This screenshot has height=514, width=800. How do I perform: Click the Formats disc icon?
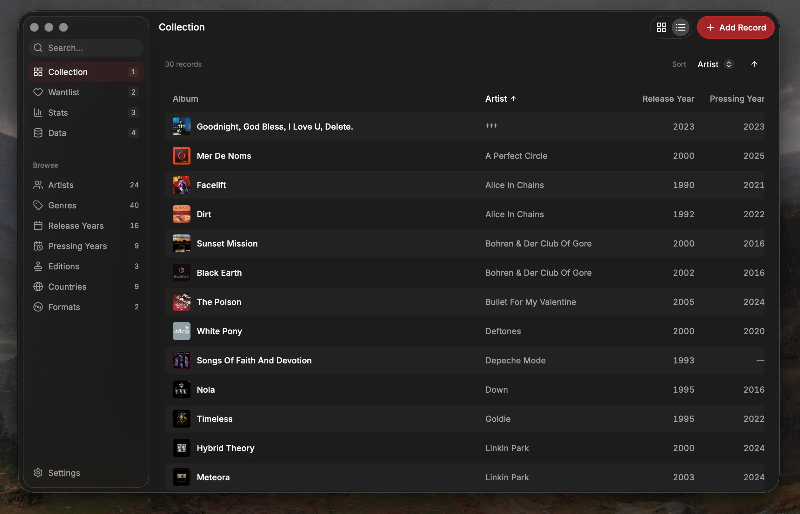(x=38, y=307)
